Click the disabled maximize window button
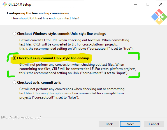 (148, 4)
